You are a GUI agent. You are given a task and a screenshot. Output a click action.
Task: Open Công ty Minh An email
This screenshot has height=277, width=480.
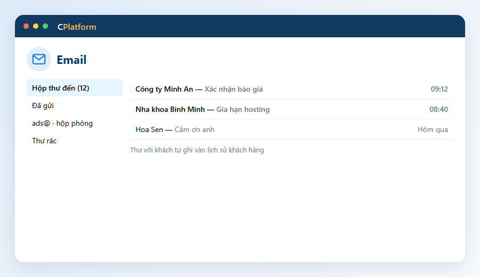(x=291, y=89)
